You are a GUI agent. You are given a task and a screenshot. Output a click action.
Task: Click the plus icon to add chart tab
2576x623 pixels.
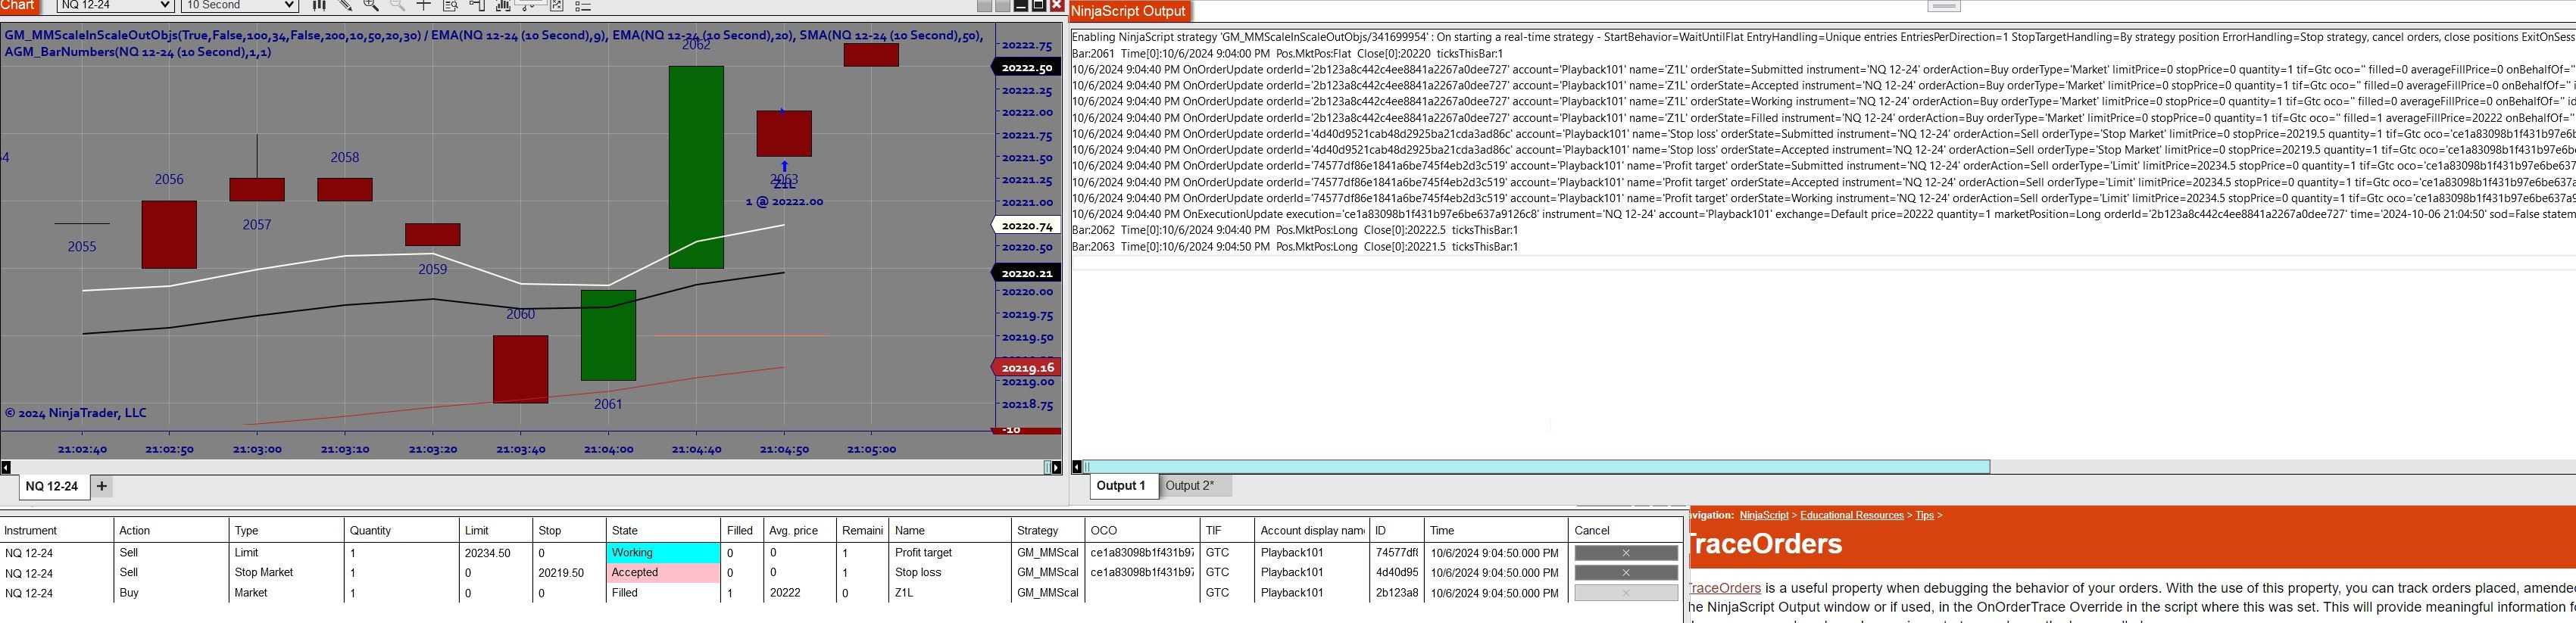101,486
